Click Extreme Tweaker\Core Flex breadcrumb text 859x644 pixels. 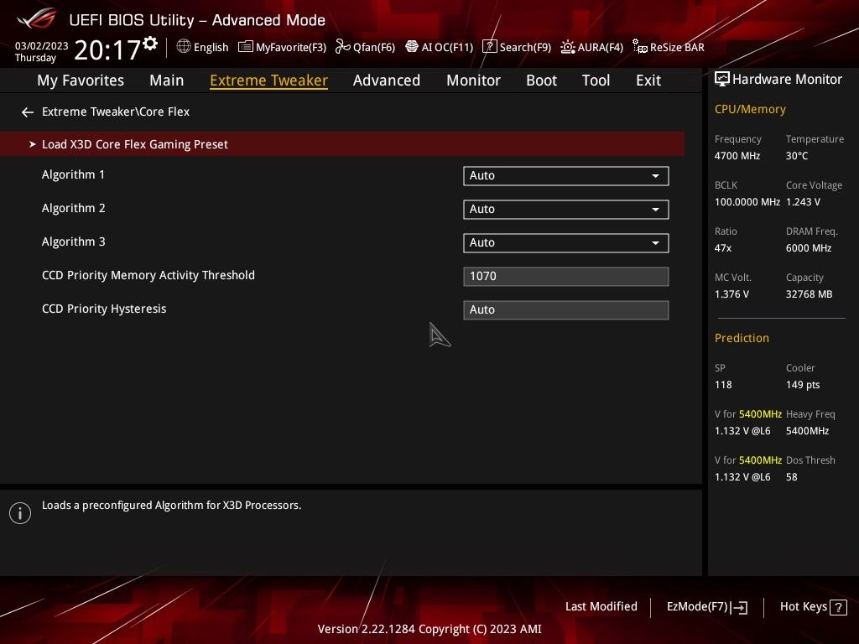(x=116, y=112)
